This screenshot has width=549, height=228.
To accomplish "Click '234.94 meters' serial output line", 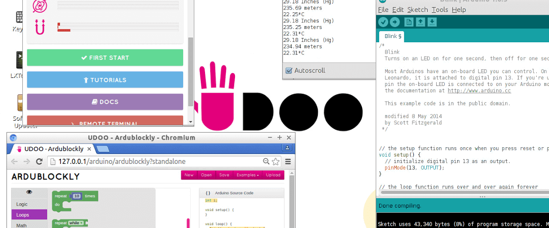I will [x=303, y=47].
